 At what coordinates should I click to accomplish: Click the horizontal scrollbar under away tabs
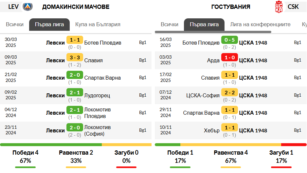[213, 32]
